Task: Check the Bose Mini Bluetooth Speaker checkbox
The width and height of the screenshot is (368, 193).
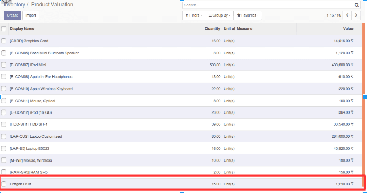Action: 4,53
